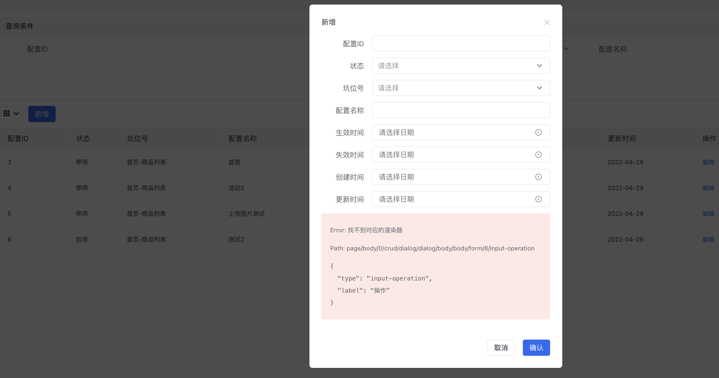Open the column grid toggle icon in background toolbar
The width and height of the screenshot is (719, 378).
11,113
